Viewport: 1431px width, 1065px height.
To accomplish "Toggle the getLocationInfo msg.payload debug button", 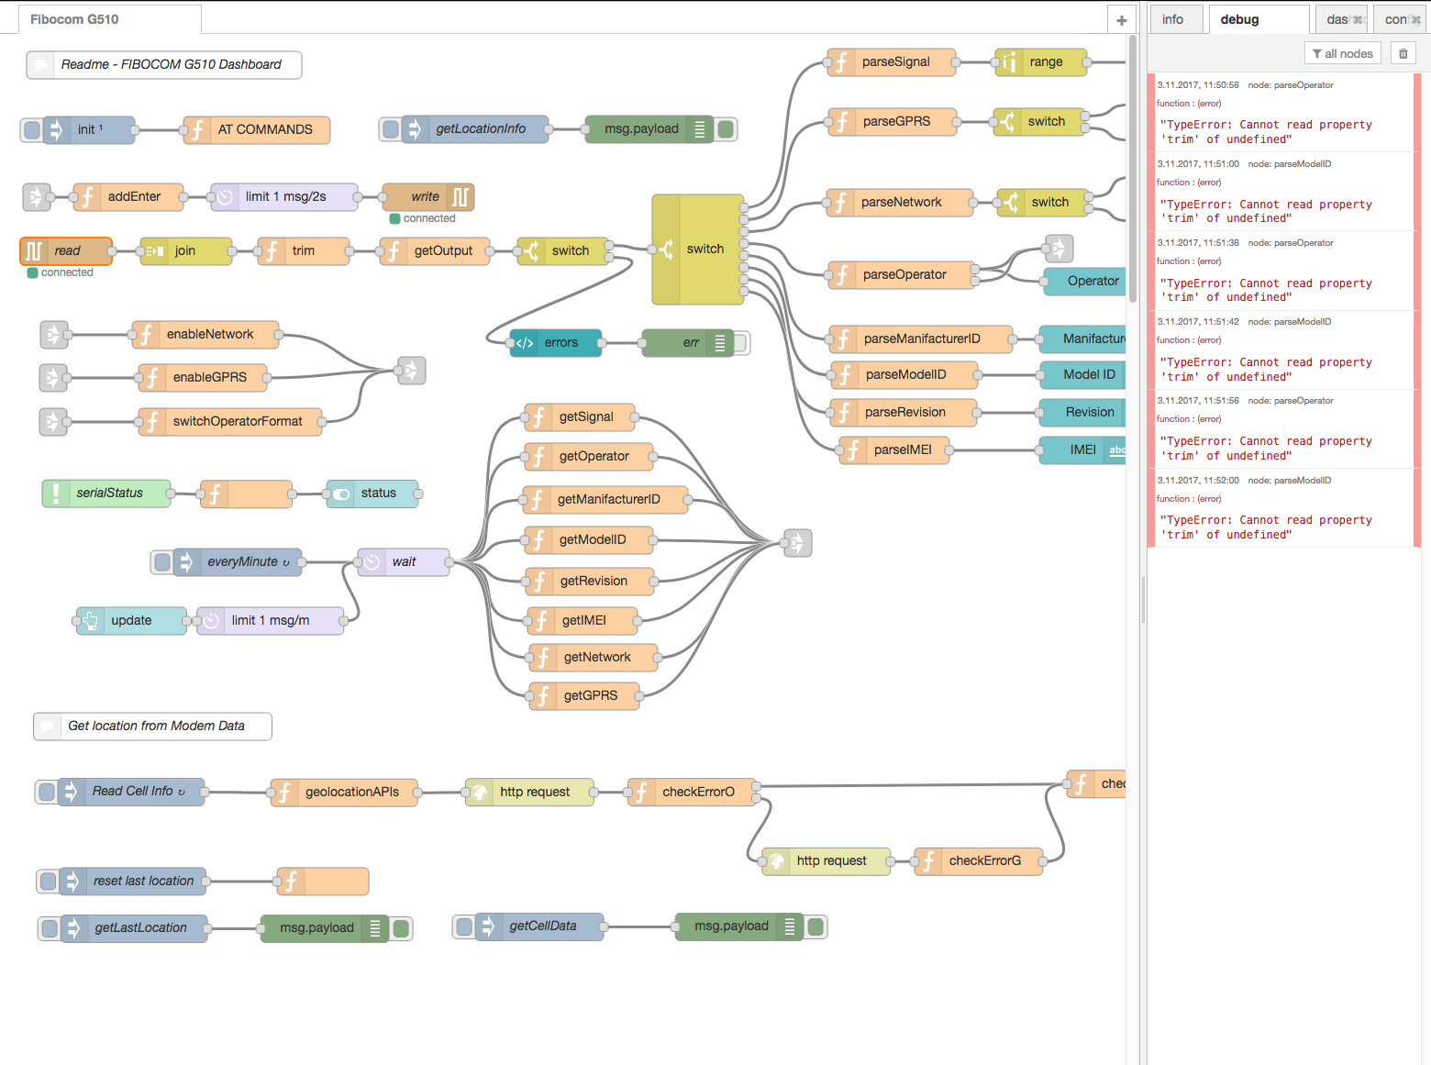I will click(726, 129).
